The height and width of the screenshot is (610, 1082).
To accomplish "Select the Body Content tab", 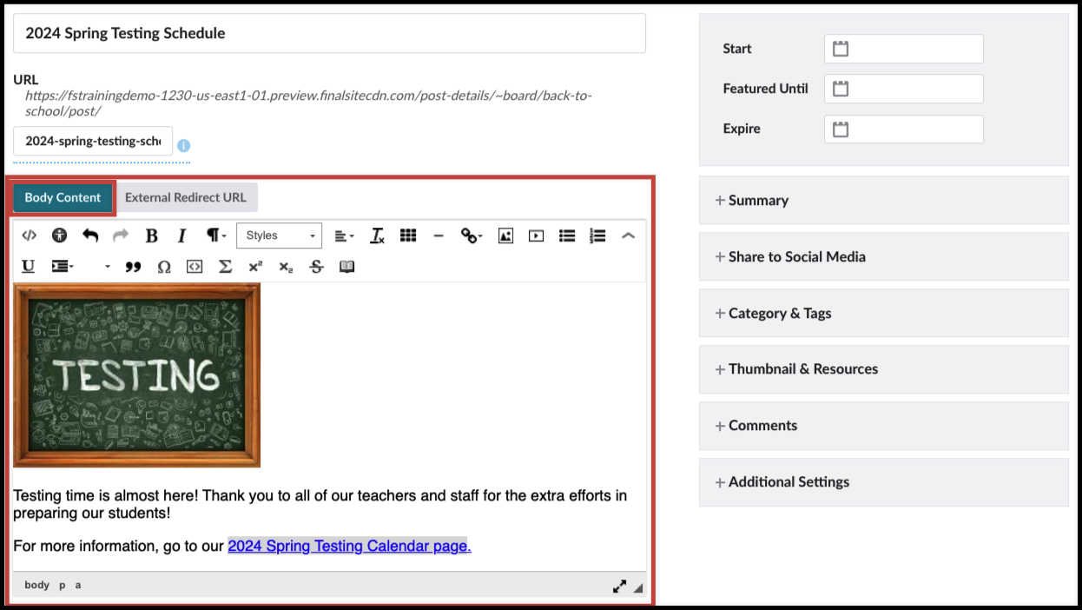I will (x=63, y=197).
